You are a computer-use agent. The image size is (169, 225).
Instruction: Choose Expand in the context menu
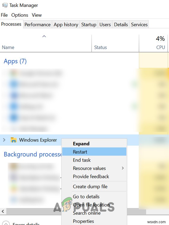(x=94, y=144)
